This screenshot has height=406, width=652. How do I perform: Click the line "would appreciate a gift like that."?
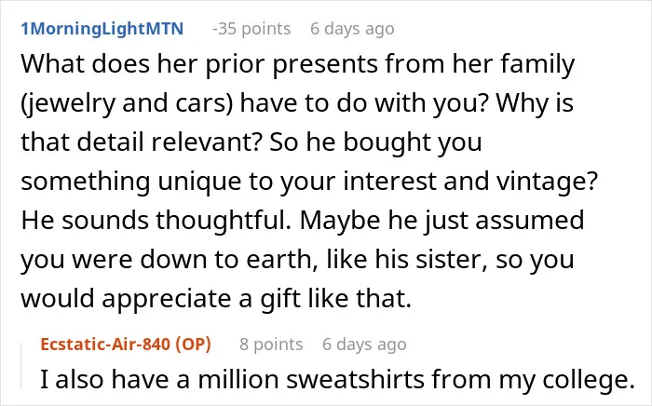tap(216, 299)
